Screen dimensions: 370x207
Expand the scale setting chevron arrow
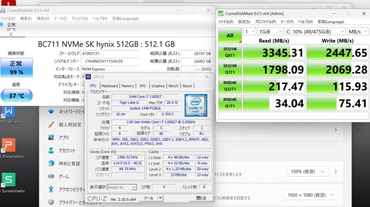point(336,171)
